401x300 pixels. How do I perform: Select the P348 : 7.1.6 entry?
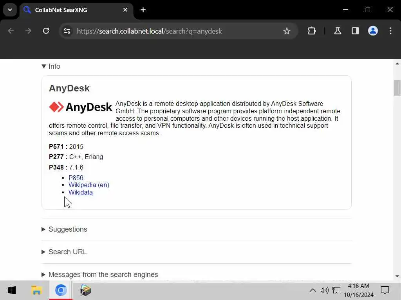(x=66, y=167)
